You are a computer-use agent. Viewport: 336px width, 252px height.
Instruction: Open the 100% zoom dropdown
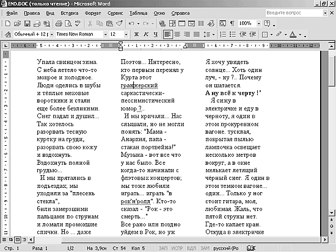point(258,23)
